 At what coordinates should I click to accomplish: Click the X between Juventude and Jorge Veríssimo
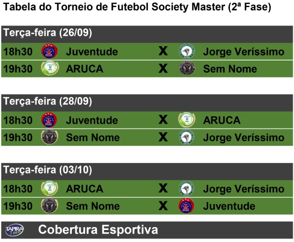pos(163,51)
